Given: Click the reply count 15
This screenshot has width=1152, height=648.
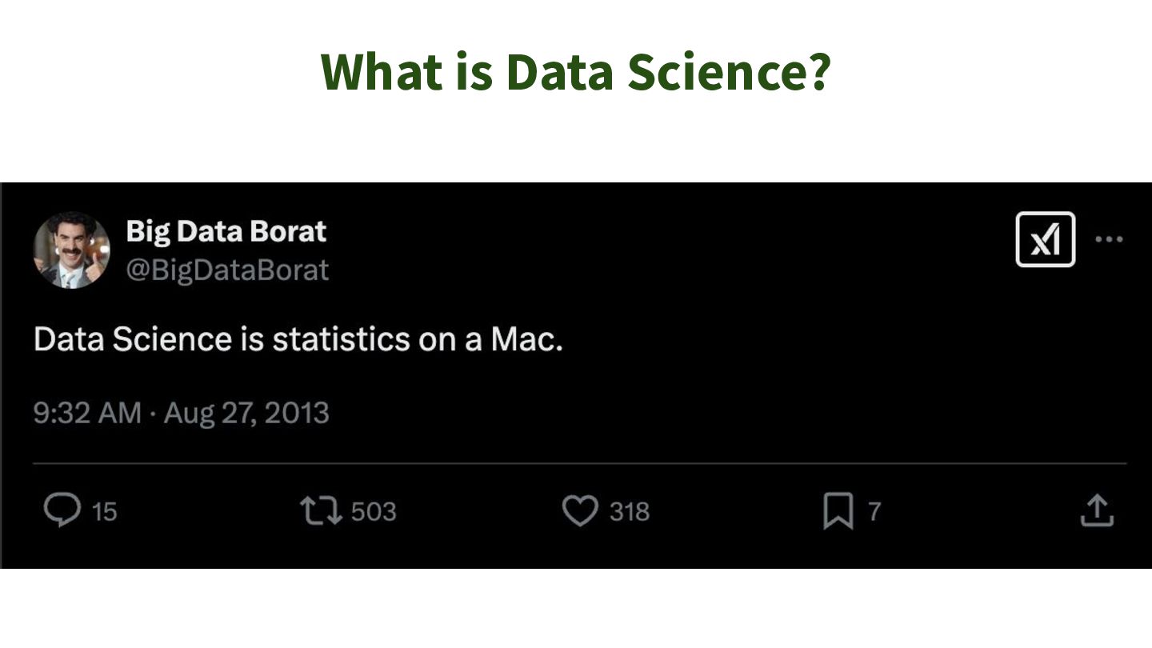Looking at the screenshot, I should coord(104,512).
